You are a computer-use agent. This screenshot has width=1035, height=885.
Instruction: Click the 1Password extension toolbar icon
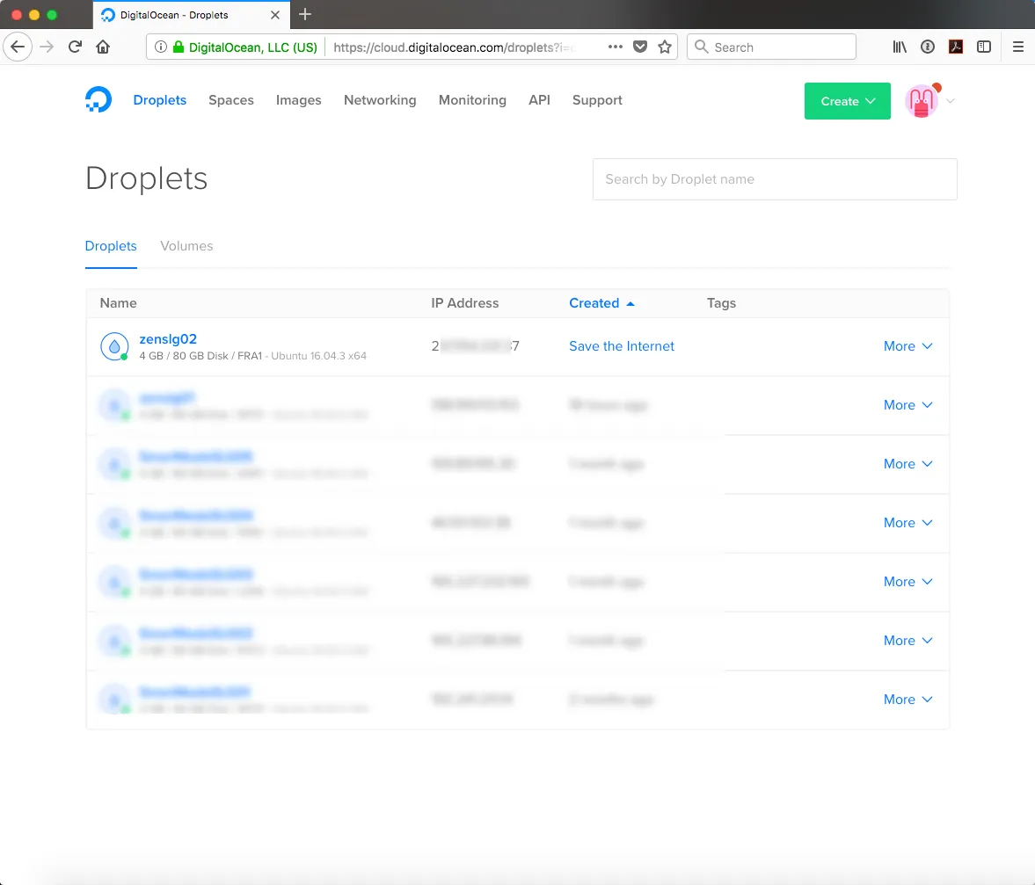pos(928,47)
